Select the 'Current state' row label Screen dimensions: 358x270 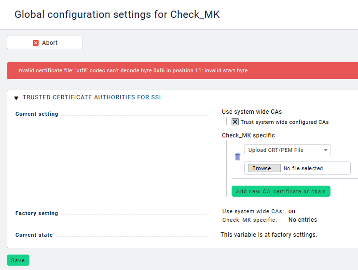[34, 235]
